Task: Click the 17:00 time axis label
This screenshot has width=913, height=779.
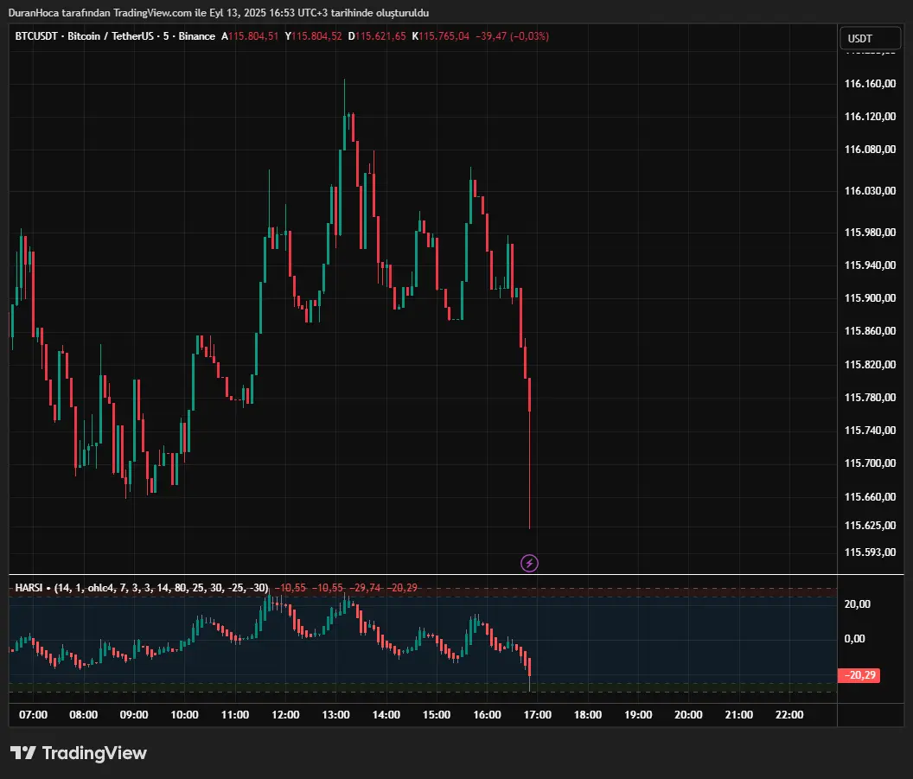Action: pos(538,714)
